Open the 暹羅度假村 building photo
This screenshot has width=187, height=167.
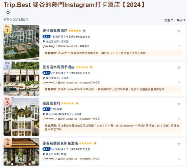coord(22,117)
